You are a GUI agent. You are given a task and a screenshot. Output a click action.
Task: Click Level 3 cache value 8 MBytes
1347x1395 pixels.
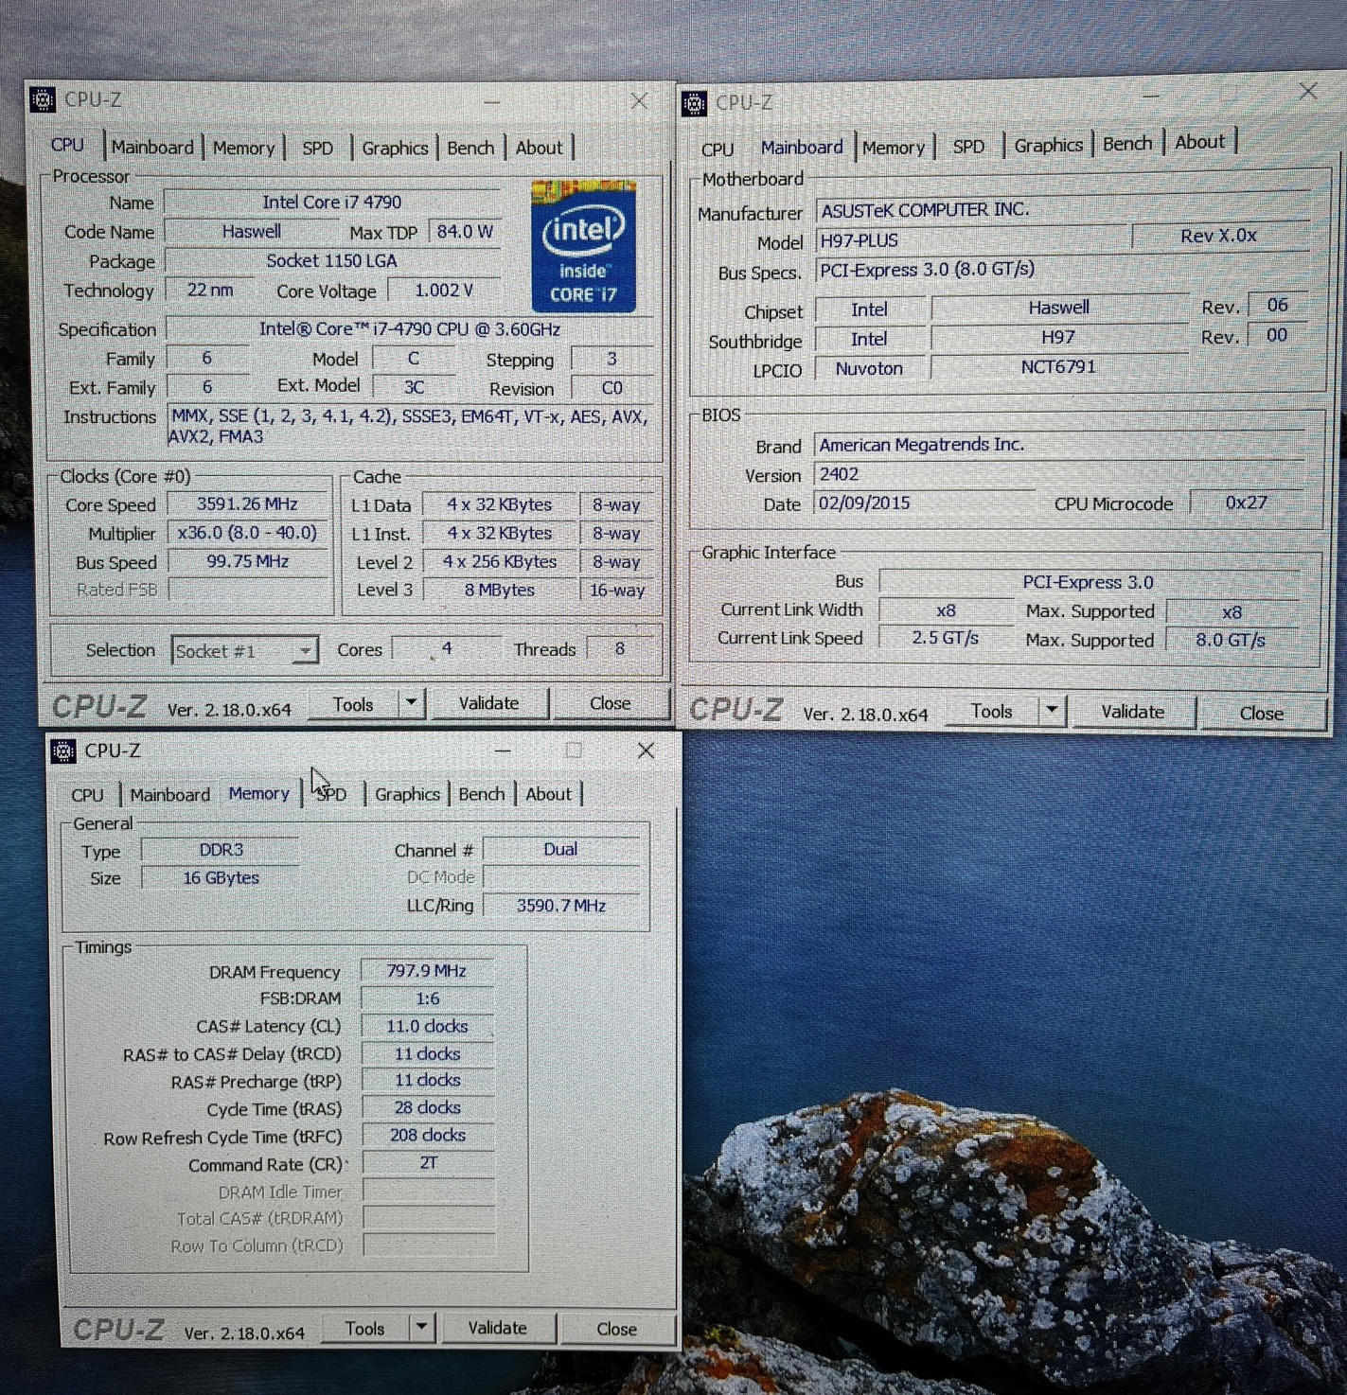[x=499, y=590]
